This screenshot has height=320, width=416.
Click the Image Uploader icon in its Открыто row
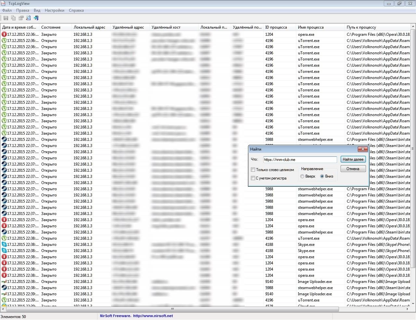(x=4, y=281)
